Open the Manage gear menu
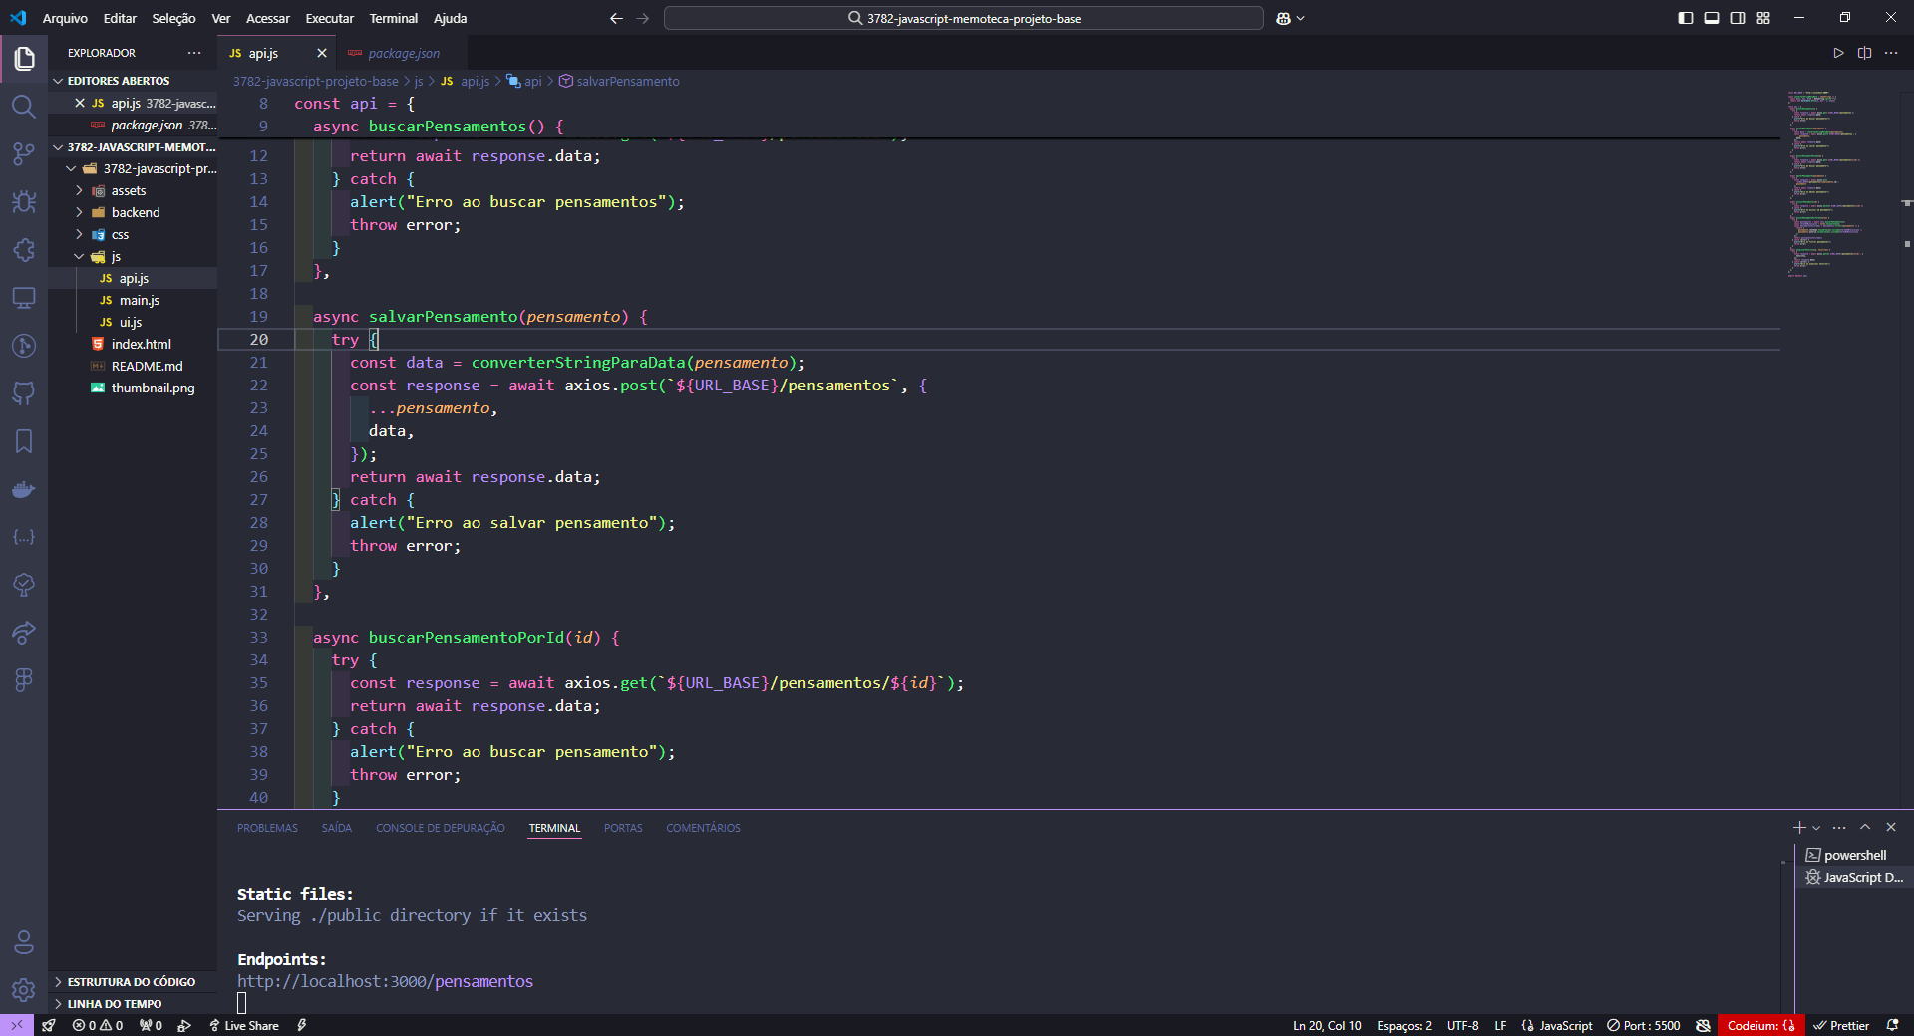This screenshot has height=1036, width=1914. coord(24,990)
